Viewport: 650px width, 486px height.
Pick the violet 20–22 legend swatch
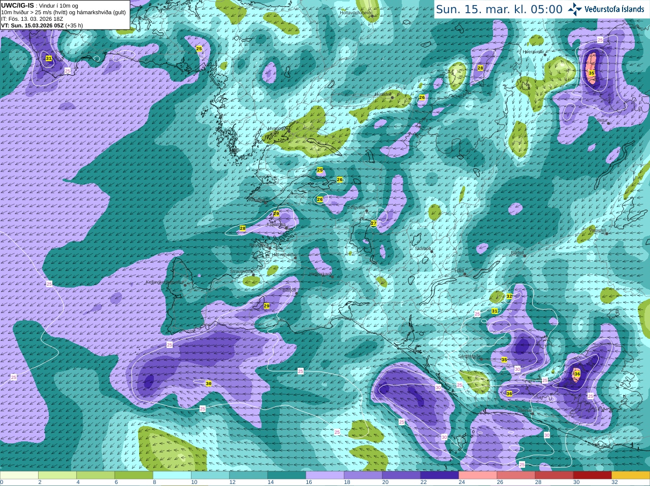[401, 475]
